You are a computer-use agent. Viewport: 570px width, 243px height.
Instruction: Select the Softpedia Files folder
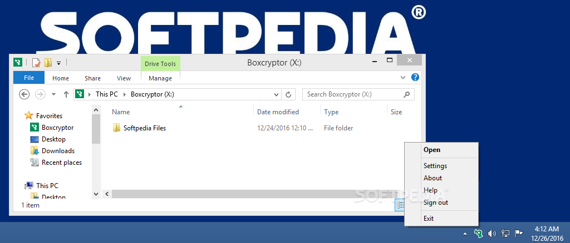coord(144,128)
